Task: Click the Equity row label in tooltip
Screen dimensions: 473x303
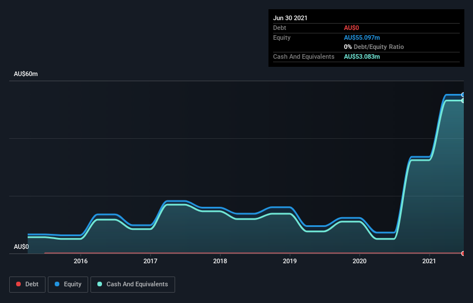Action: (x=282, y=37)
